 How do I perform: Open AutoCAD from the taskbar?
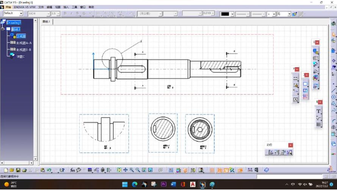click(193, 184)
